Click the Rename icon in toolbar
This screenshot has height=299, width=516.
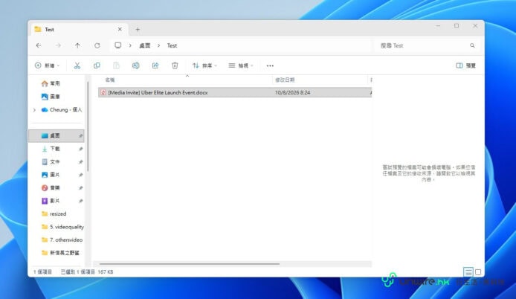click(x=135, y=65)
